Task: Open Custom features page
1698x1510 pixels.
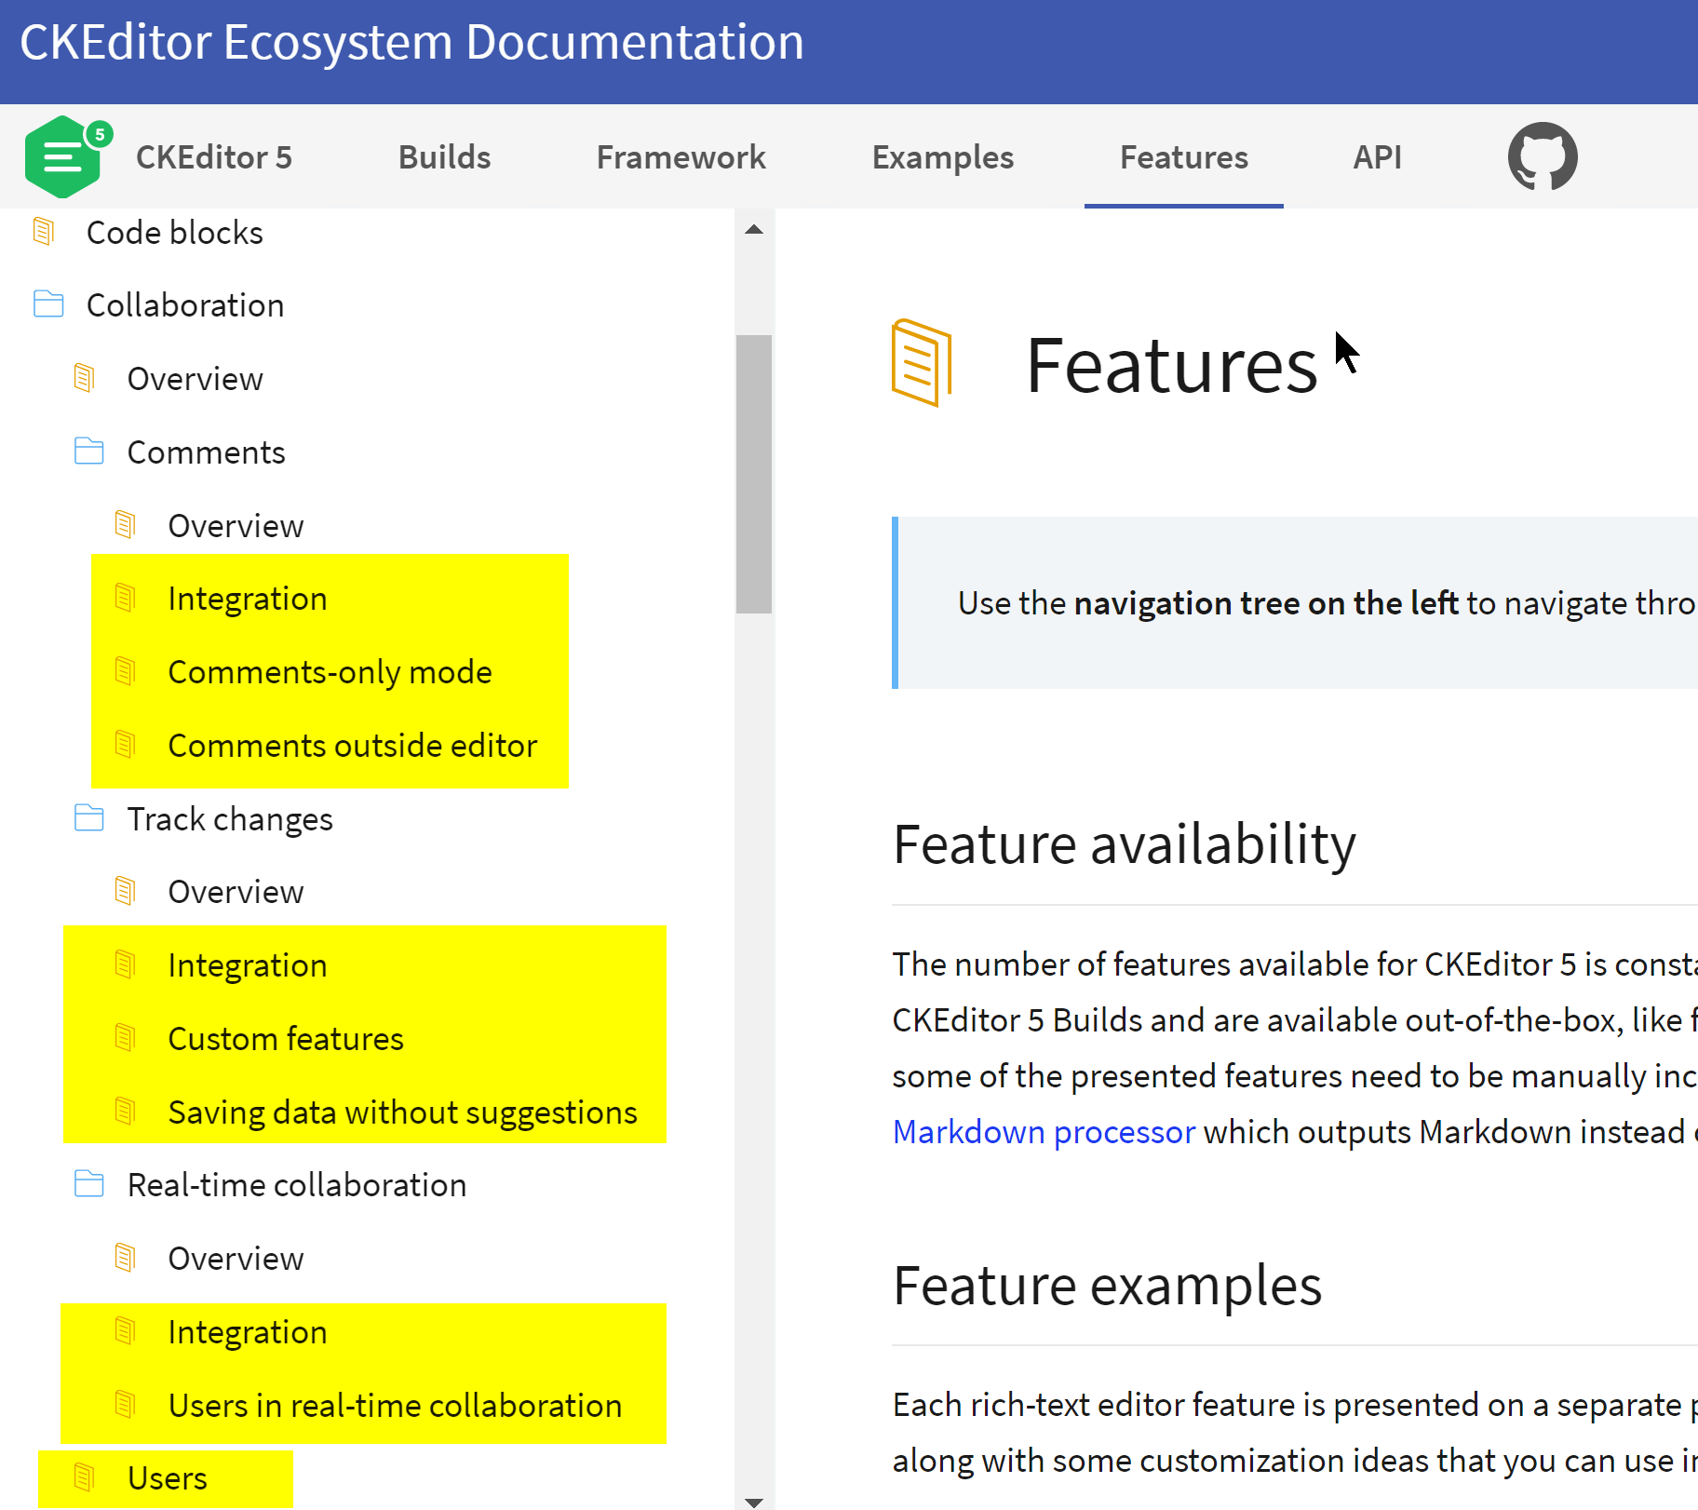Action: tap(286, 1039)
